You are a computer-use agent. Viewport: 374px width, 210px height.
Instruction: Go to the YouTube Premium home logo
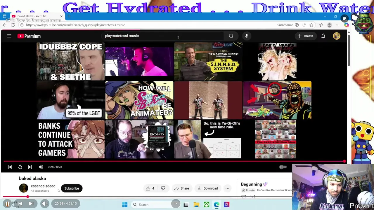29,36
